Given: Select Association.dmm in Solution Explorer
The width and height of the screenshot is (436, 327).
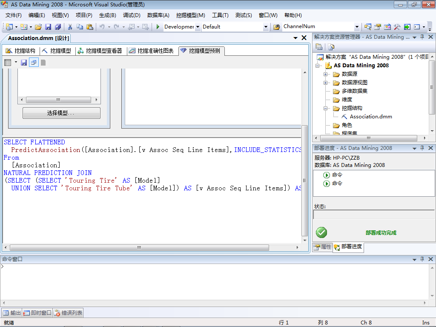Looking at the screenshot, I should click(x=371, y=117).
